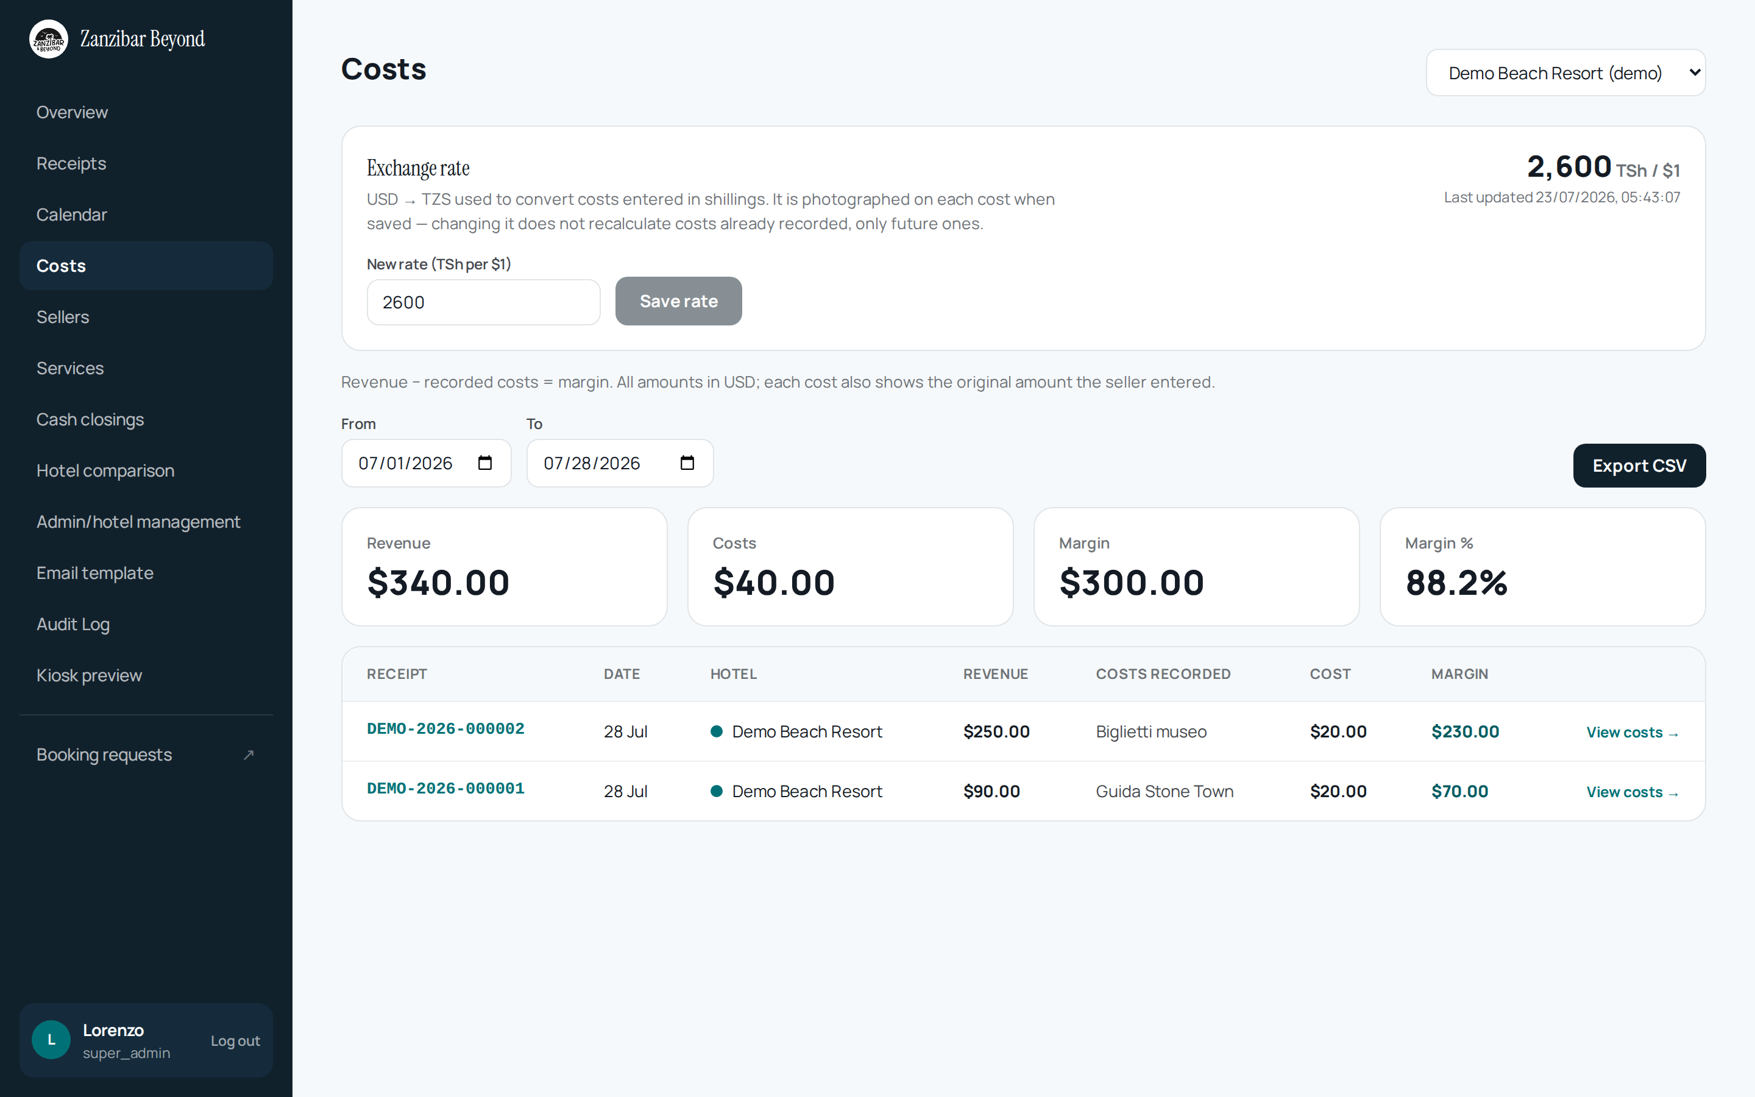1755x1097 pixels.
Task: Go to Overview in sidebar
Action: tap(146, 113)
